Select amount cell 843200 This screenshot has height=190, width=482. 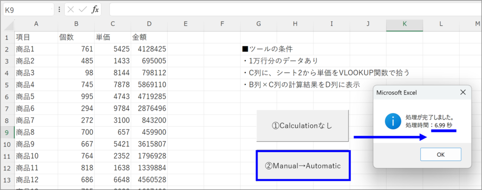[149, 121]
